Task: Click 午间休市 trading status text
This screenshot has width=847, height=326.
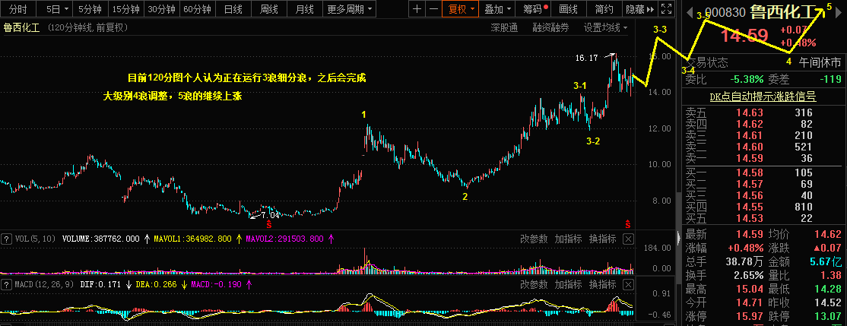Action: (x=820, y=62)
